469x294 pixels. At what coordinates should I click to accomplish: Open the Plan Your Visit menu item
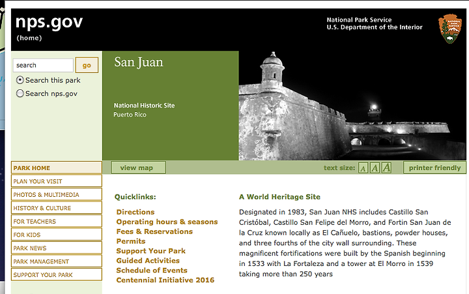(x=57, y=181)
